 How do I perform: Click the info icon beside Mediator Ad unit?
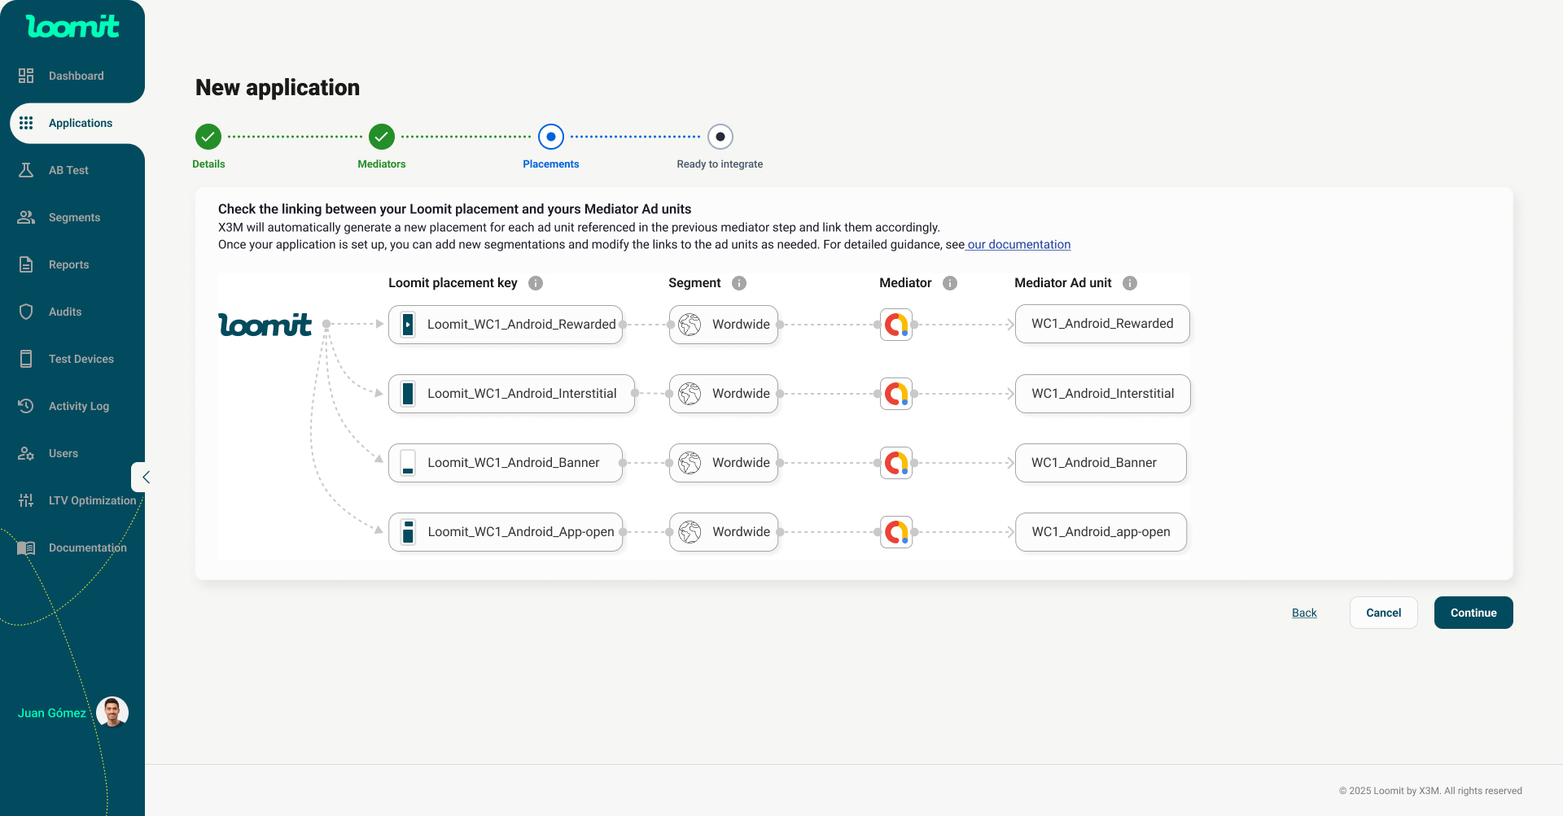coord(1130,283)
